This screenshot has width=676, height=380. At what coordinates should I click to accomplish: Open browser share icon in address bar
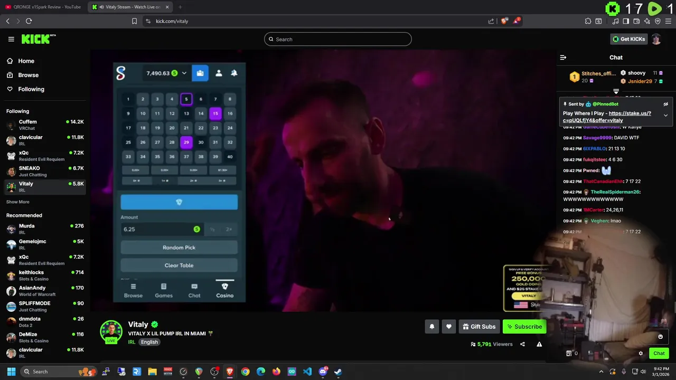pos(491,21)
